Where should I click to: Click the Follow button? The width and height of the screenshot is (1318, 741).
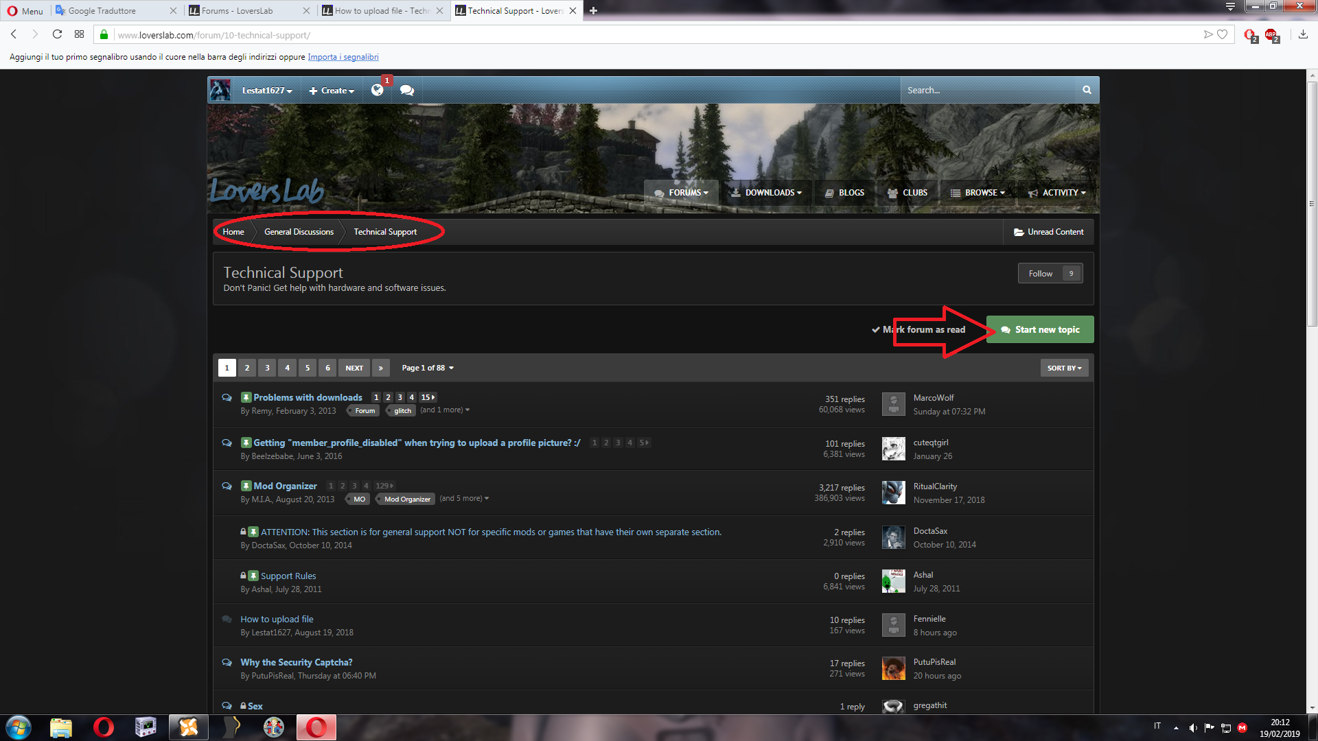tap(1050, 273)
